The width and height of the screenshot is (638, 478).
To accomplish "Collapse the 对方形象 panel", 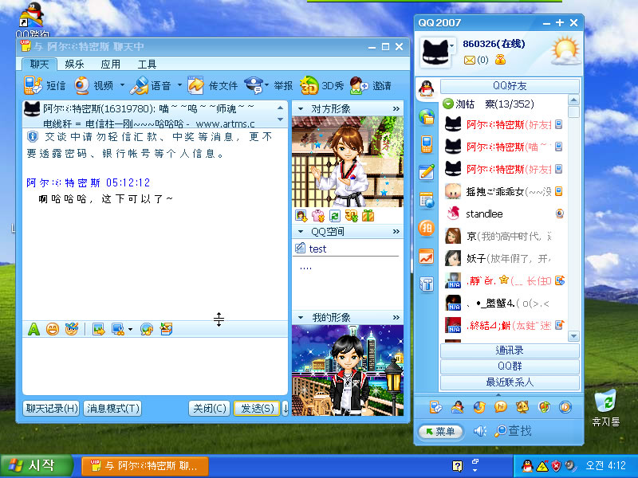I will pyautogui.click(x=301, y=109).
